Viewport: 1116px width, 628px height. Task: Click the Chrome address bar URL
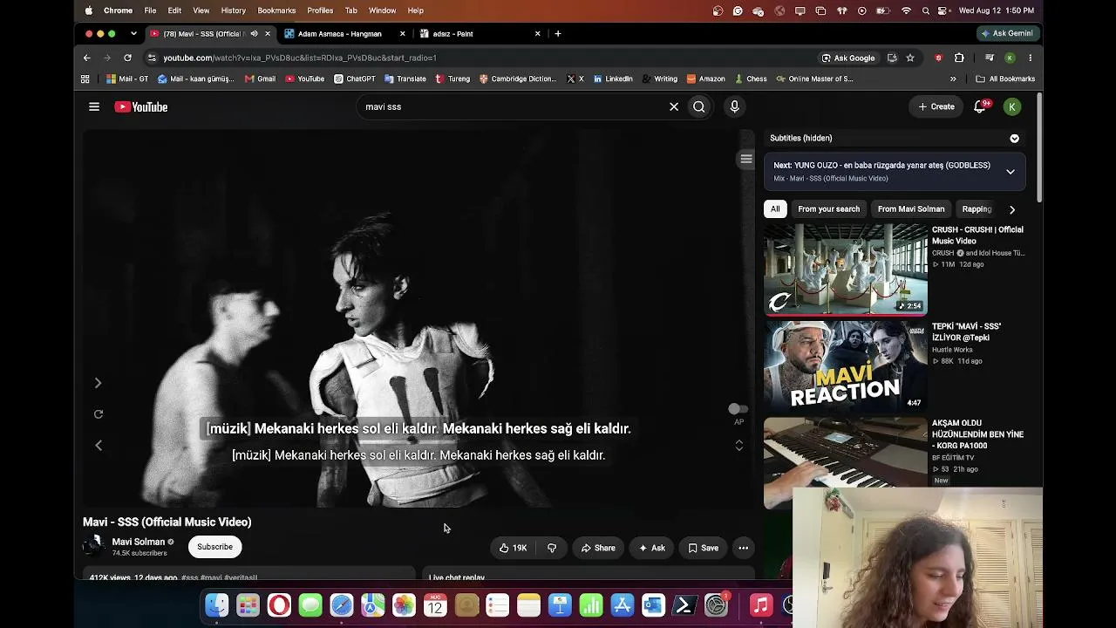(x=300, y=58)
